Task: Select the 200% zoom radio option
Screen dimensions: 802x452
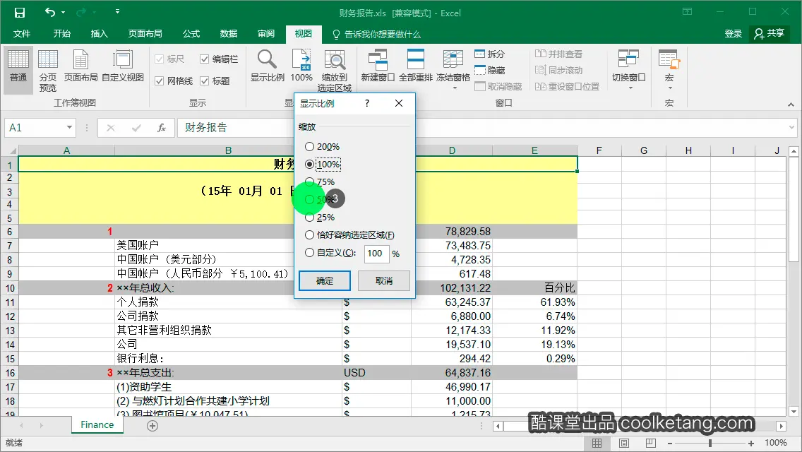Action: coord(309,147)
